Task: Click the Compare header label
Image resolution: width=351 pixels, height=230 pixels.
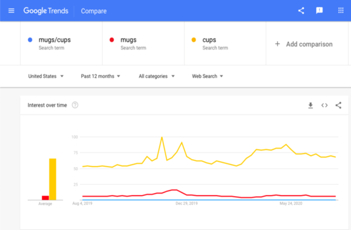Action: tap(94, 11)
